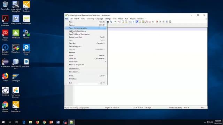Click Windows Start button
Viewport: 223px width, 125px height.
(x=3, y=122)
